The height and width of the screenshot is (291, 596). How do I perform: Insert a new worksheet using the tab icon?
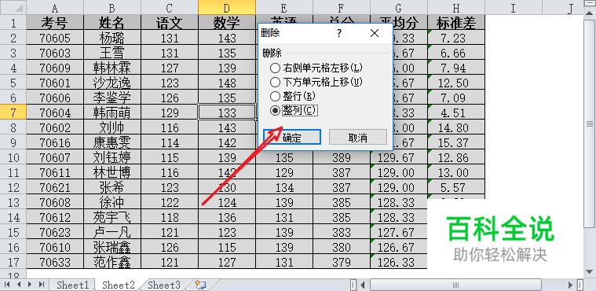200,285
